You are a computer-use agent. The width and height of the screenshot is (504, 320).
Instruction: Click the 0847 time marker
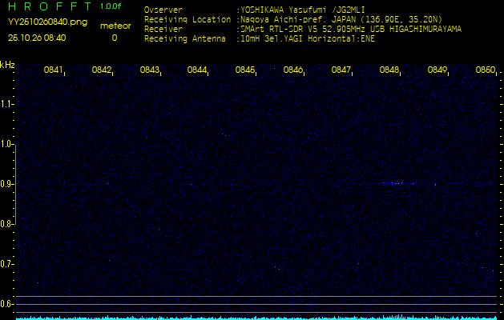(x=341, y=70)
